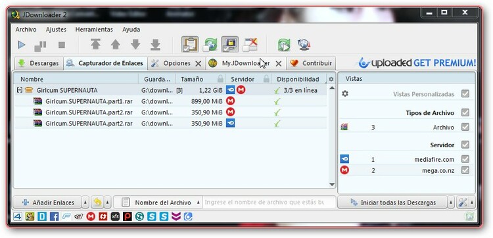
Task: Open dropdown arrow beside the undo button
Action: pos(107,202)
